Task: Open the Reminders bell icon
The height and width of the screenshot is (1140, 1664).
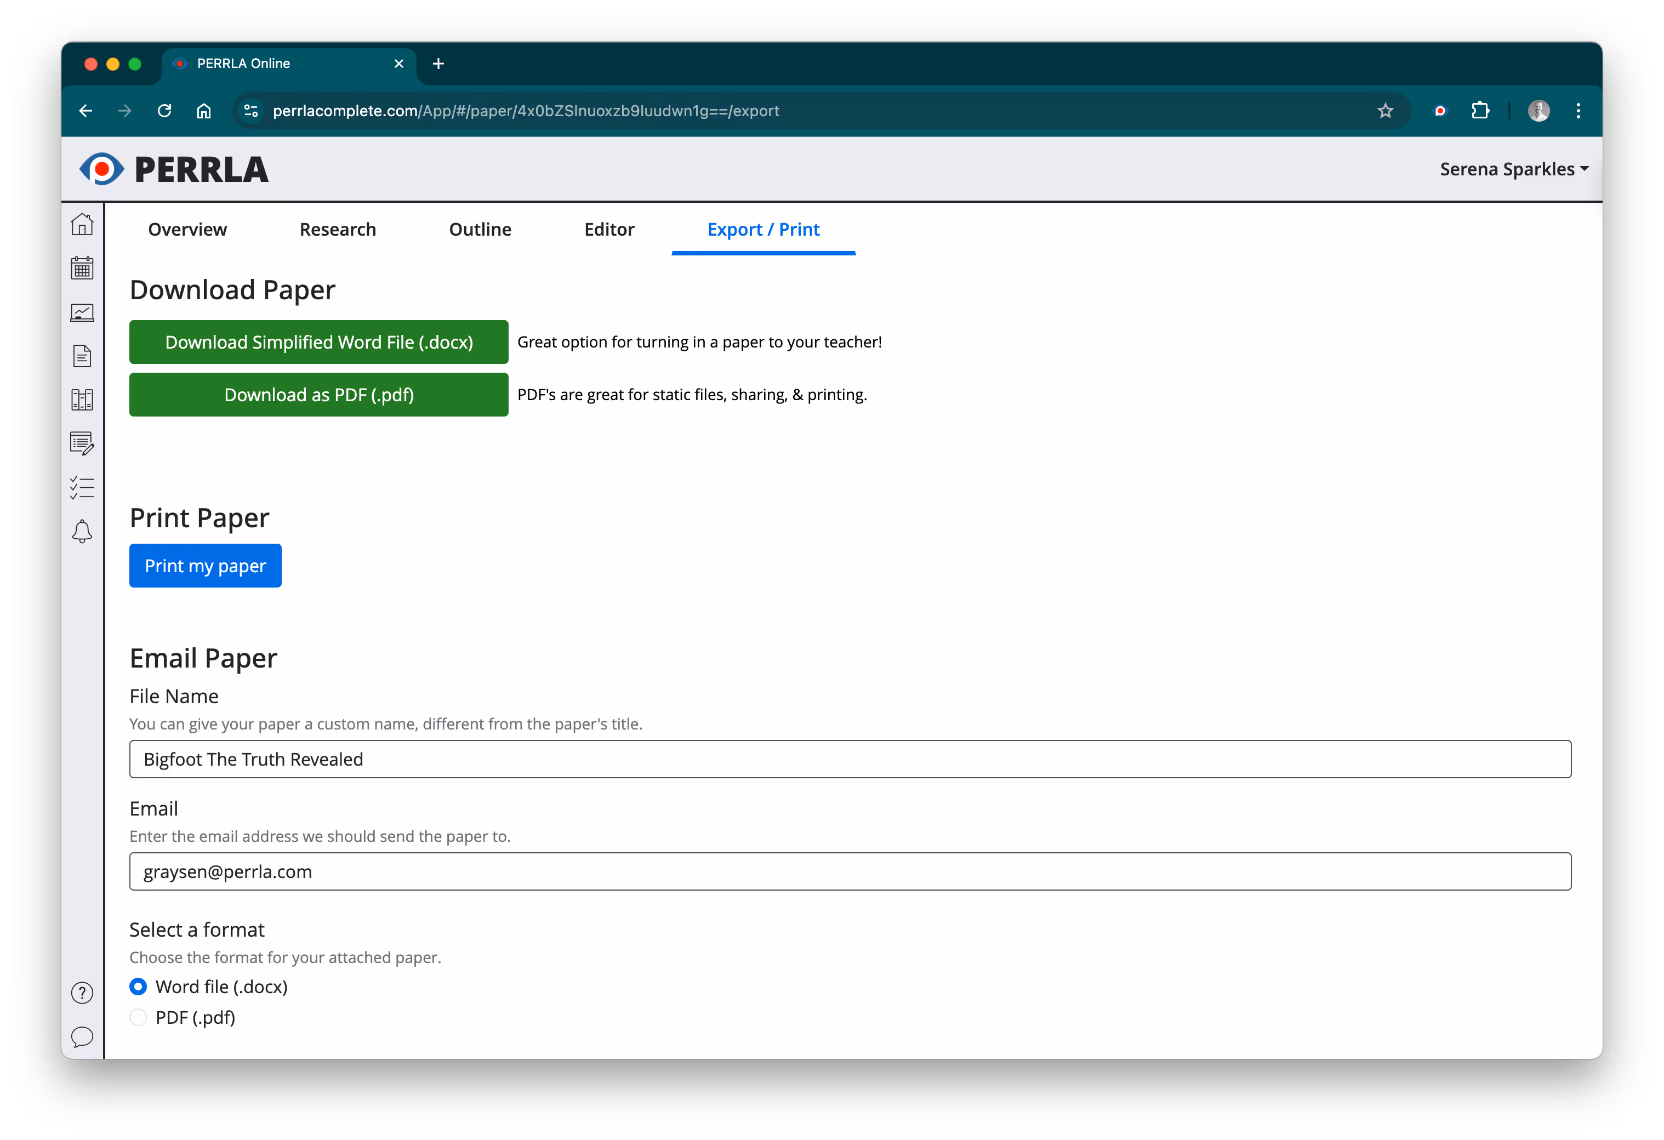Action: (x=82, y=531)
